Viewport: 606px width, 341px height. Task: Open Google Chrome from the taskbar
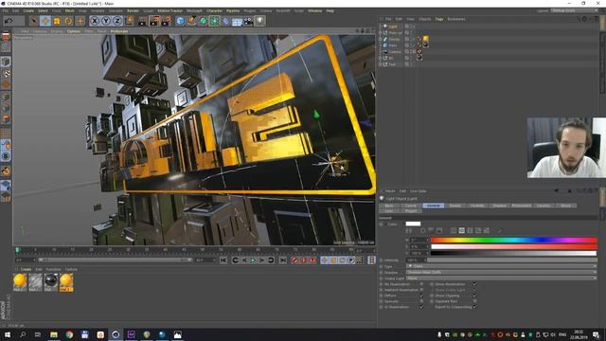[69, 334]
